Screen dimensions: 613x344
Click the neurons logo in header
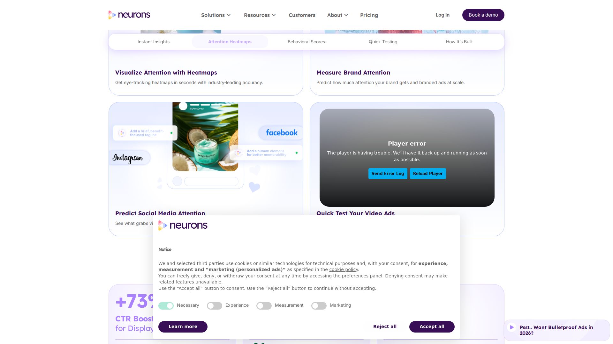pyautogui.click(x=129, y=15)
